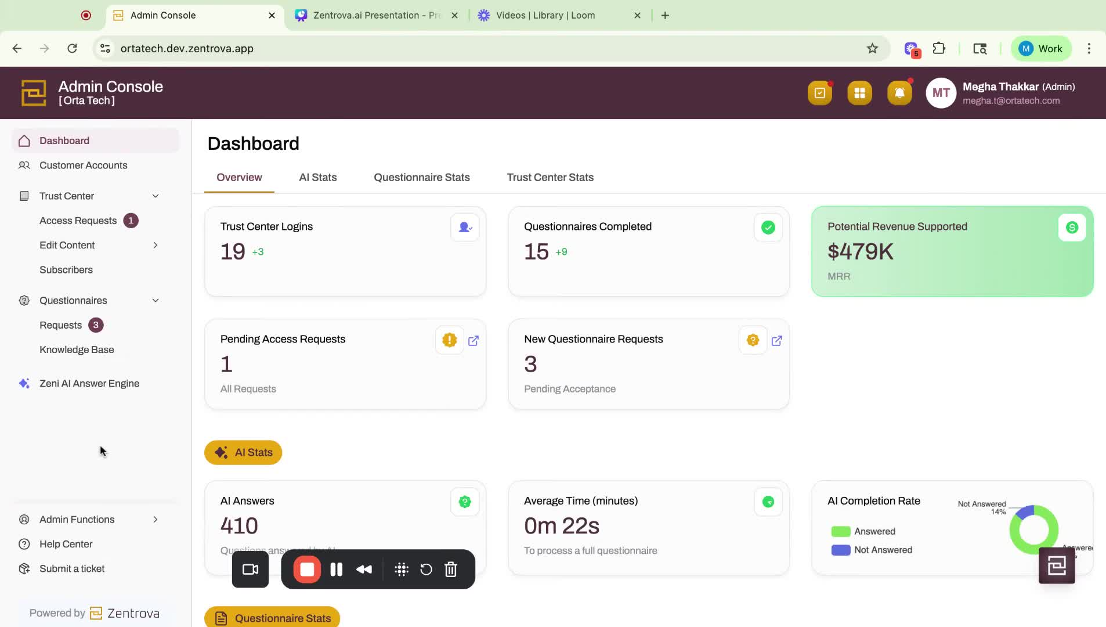Expand the Admin Functions menu
This screenshot has height=627, width=1106.
(156, 520)
